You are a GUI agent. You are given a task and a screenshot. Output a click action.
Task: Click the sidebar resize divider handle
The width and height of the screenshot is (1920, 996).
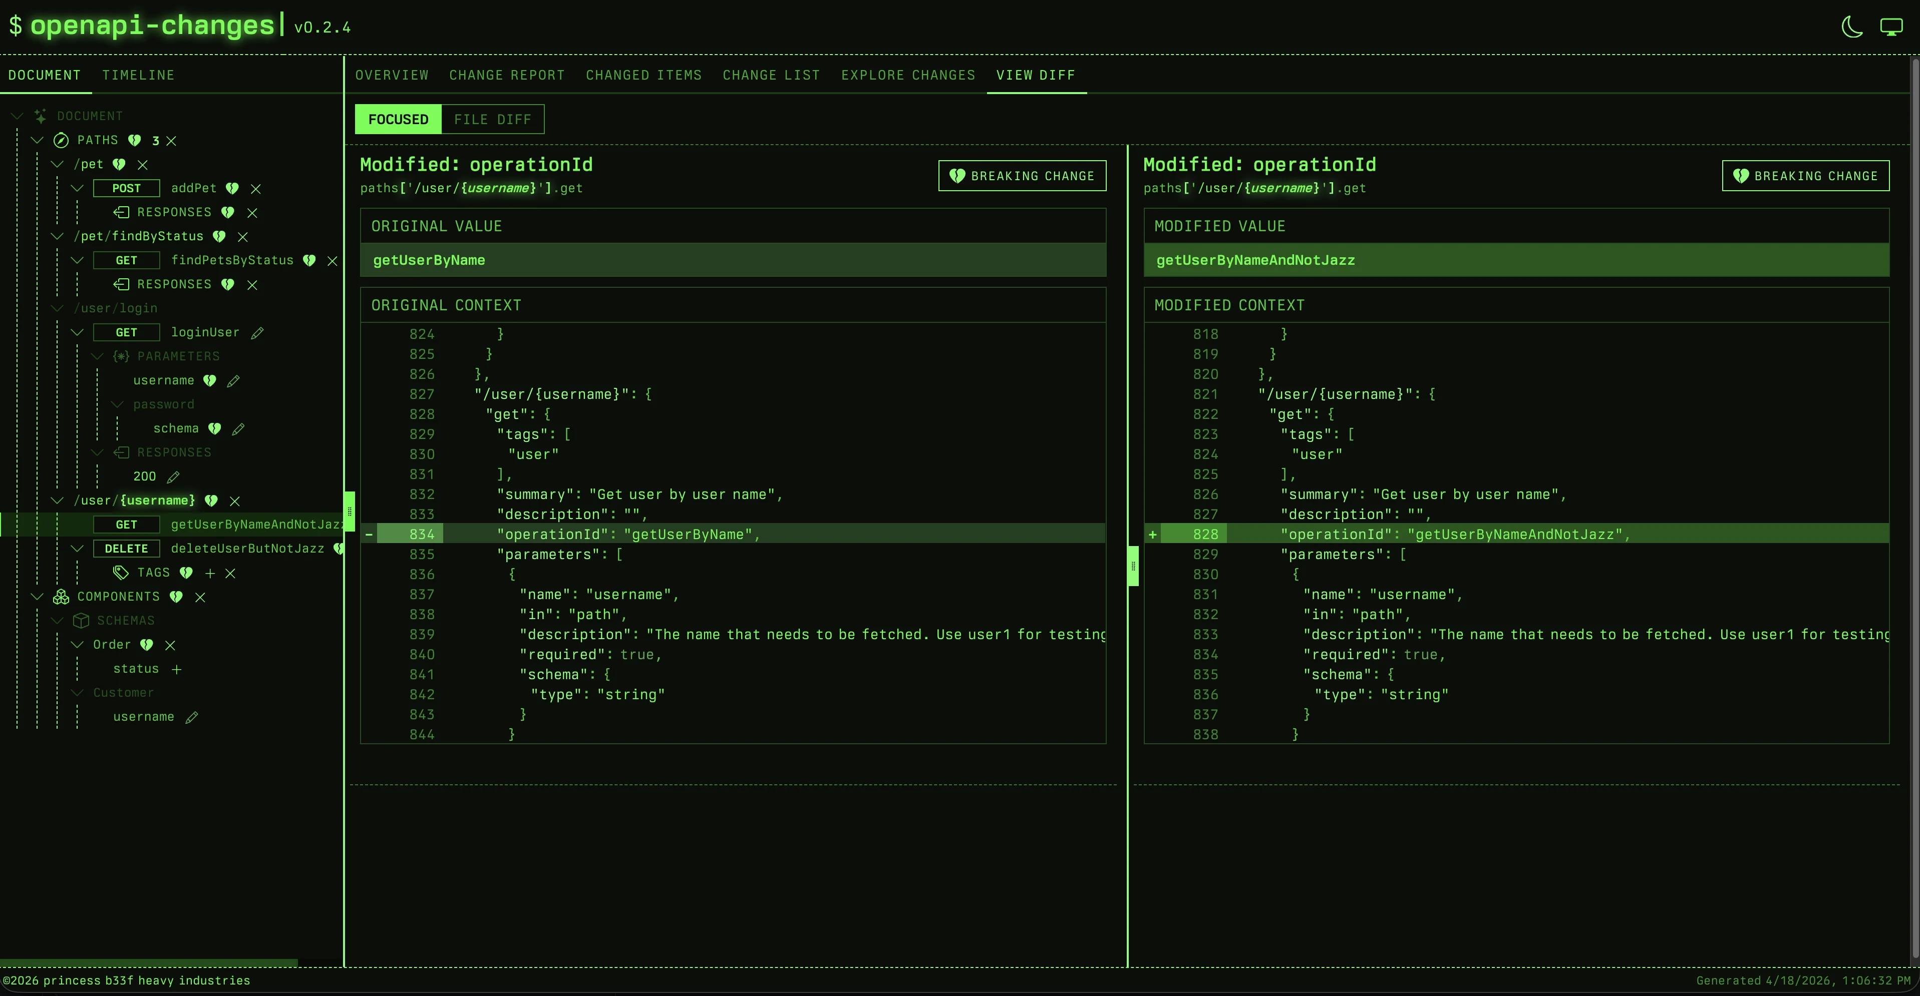(x=349, y=511)
